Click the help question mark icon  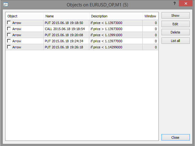tap(175, 3)
